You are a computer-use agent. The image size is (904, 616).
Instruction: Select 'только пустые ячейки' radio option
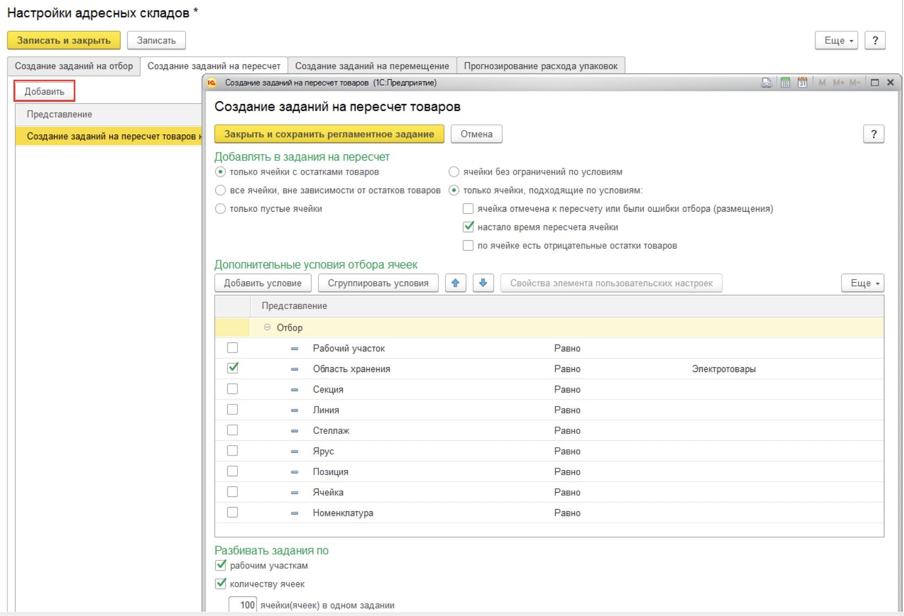(220, 209)
